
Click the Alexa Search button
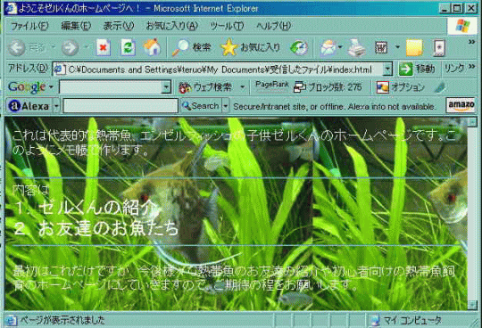click(x=201, y=106)
